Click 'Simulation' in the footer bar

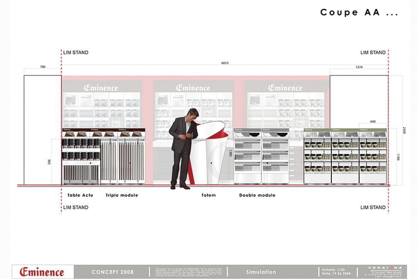click(x=261, y=272)
